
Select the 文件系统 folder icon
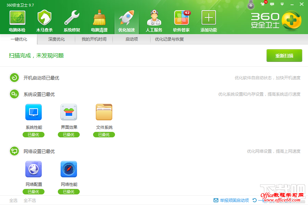pos(104,112)
